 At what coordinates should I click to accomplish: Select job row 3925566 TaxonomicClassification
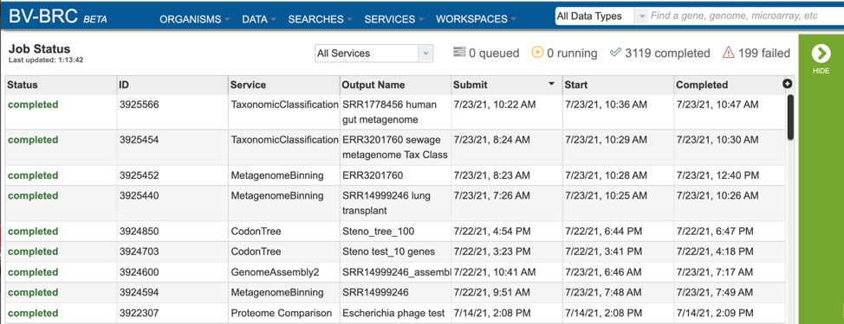(396, 112)
